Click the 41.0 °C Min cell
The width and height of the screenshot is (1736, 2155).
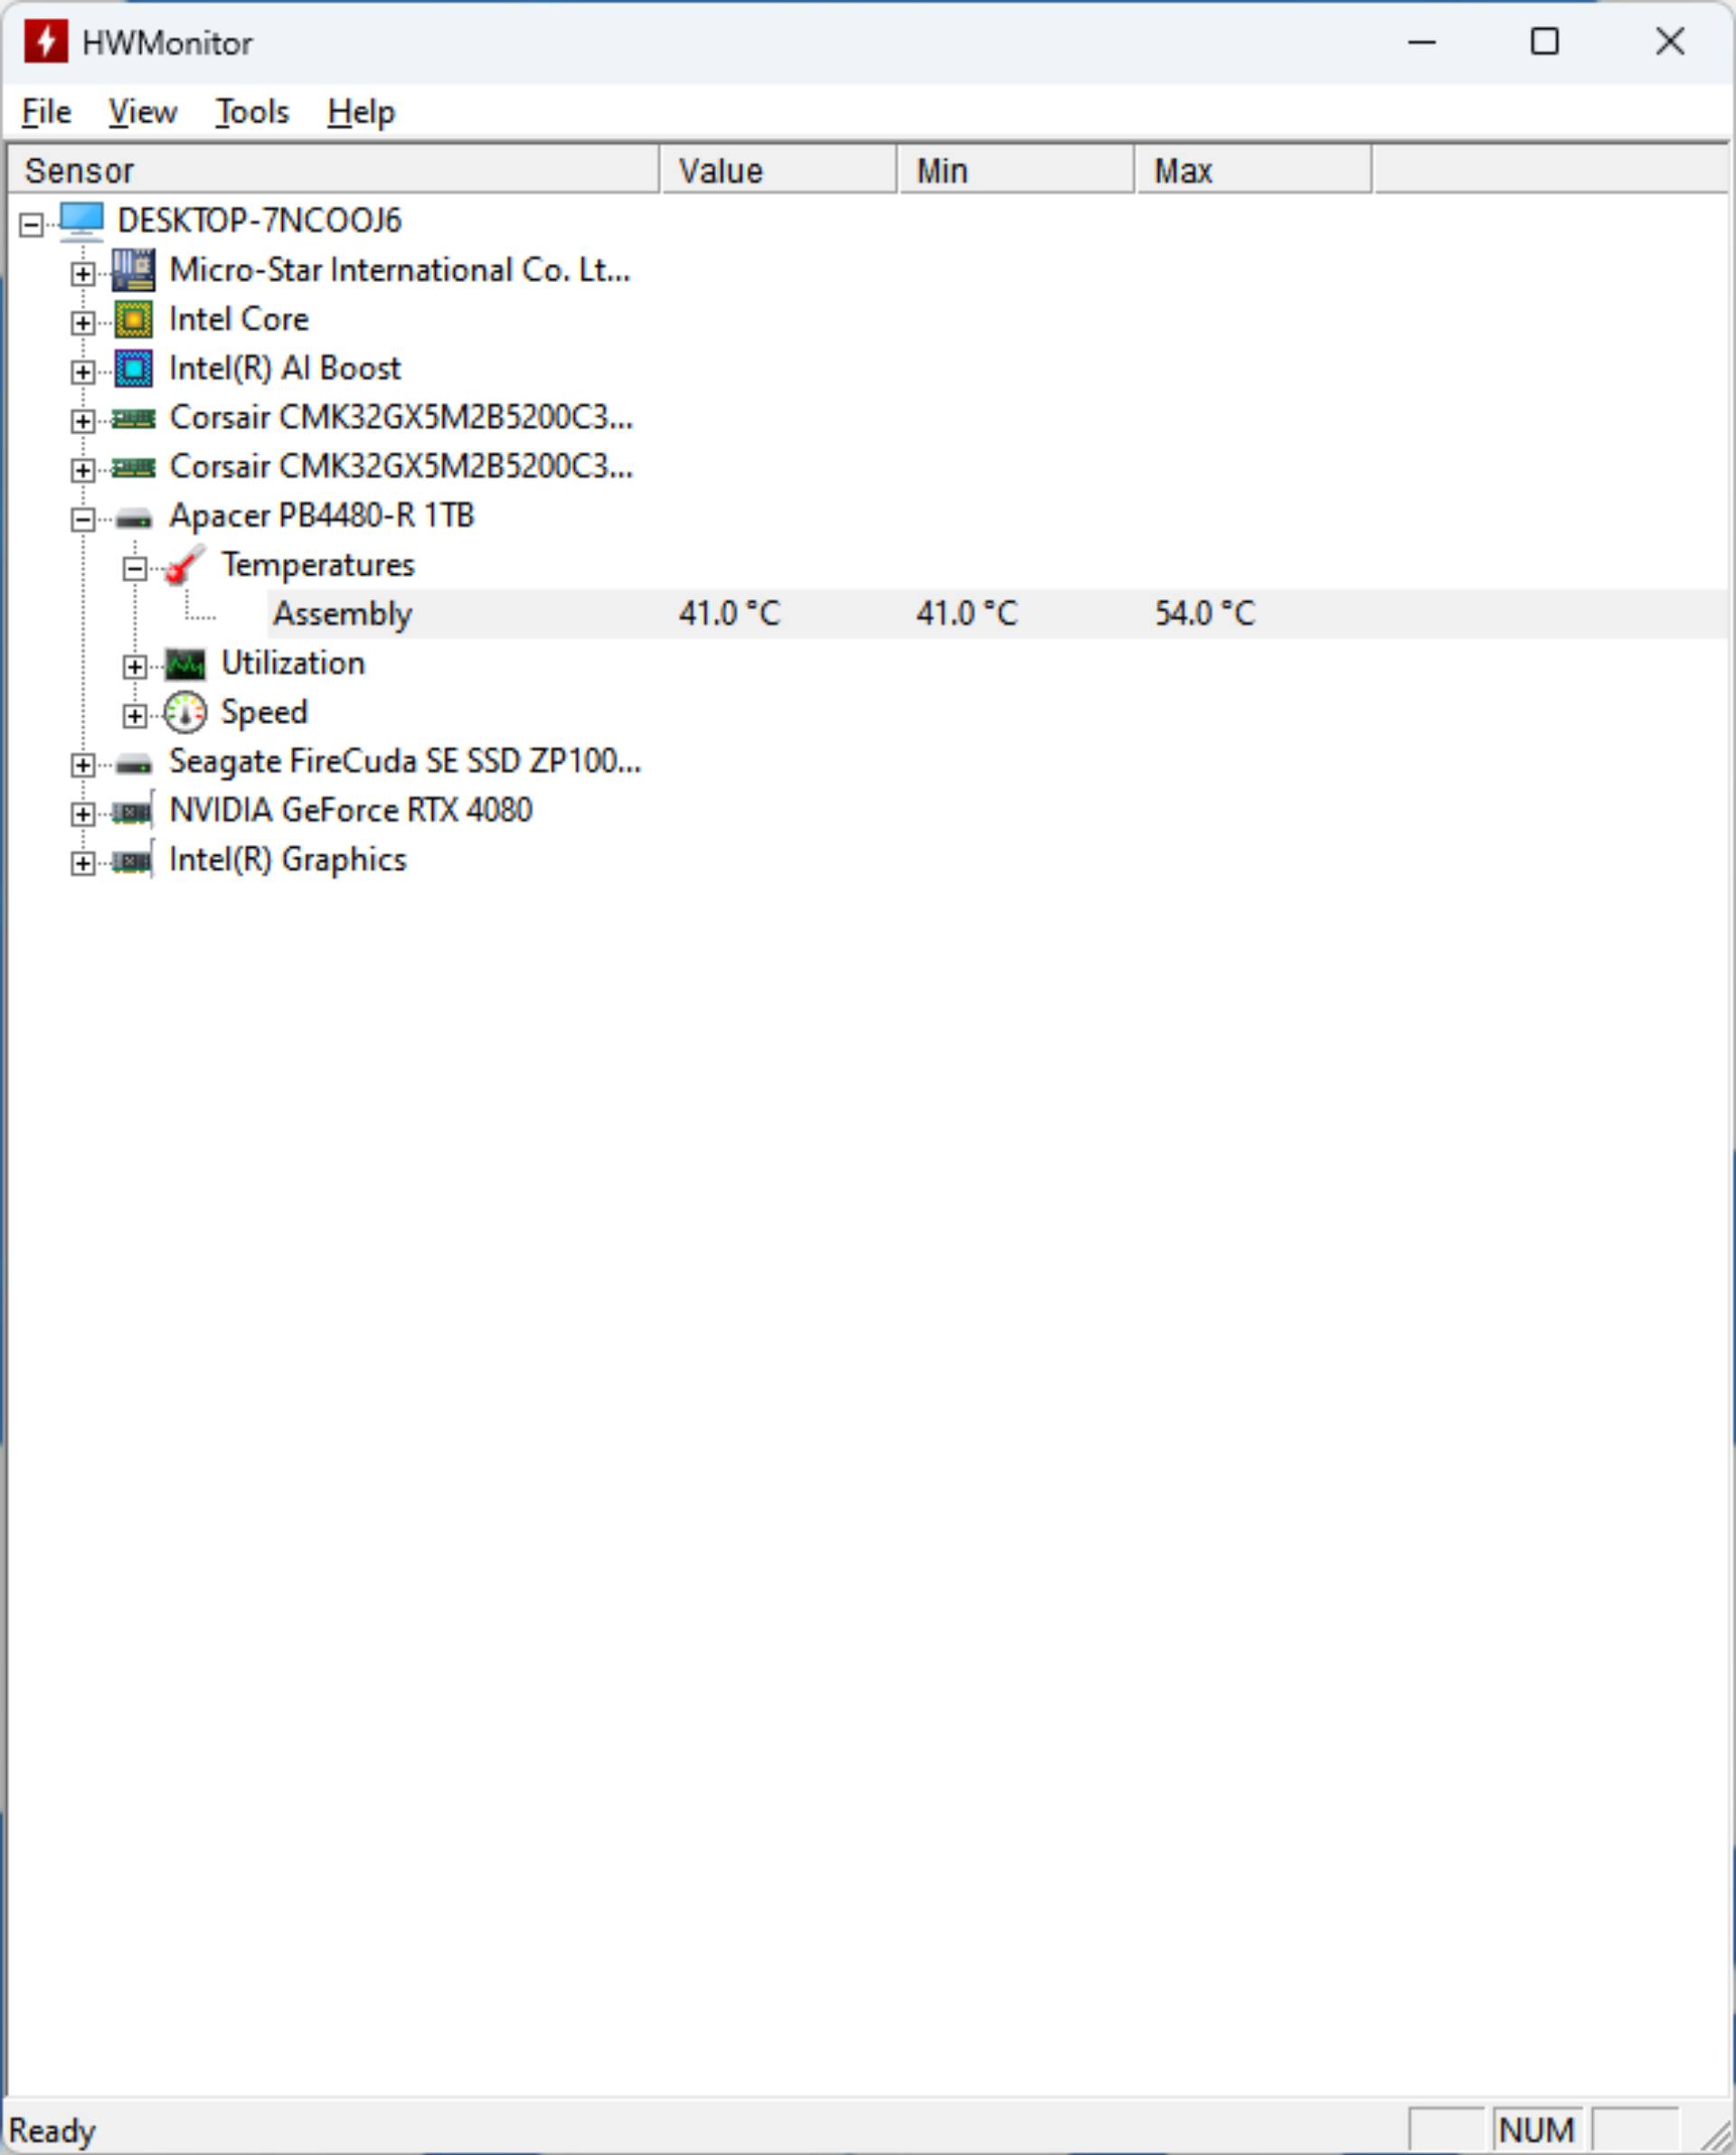pos(967,614)
